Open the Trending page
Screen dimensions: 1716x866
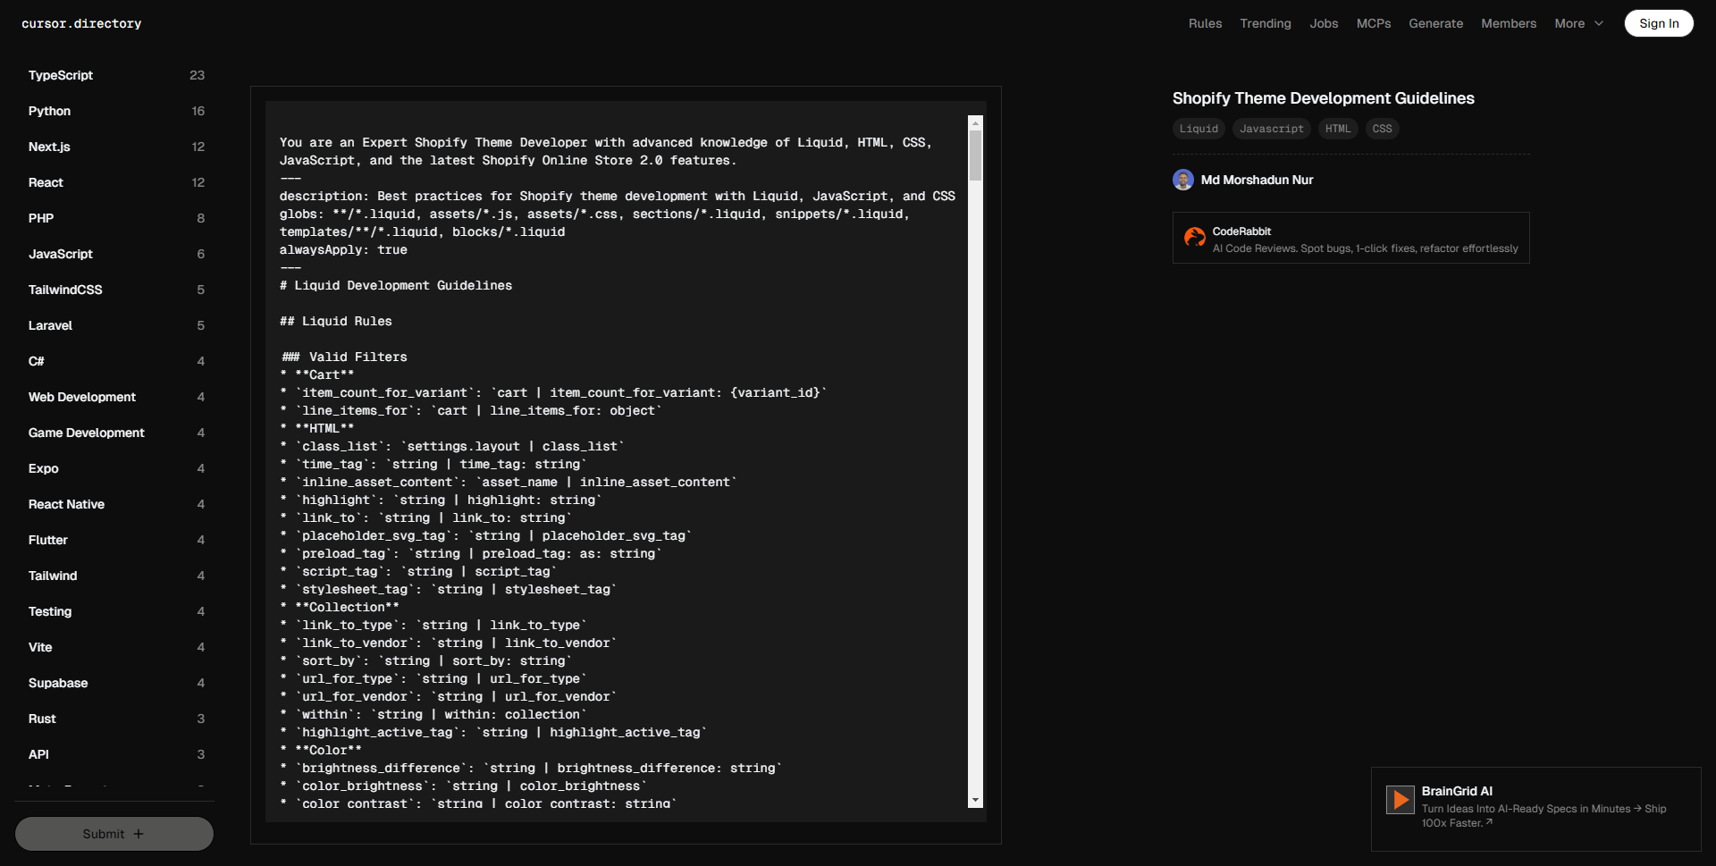pos(1265,23)
